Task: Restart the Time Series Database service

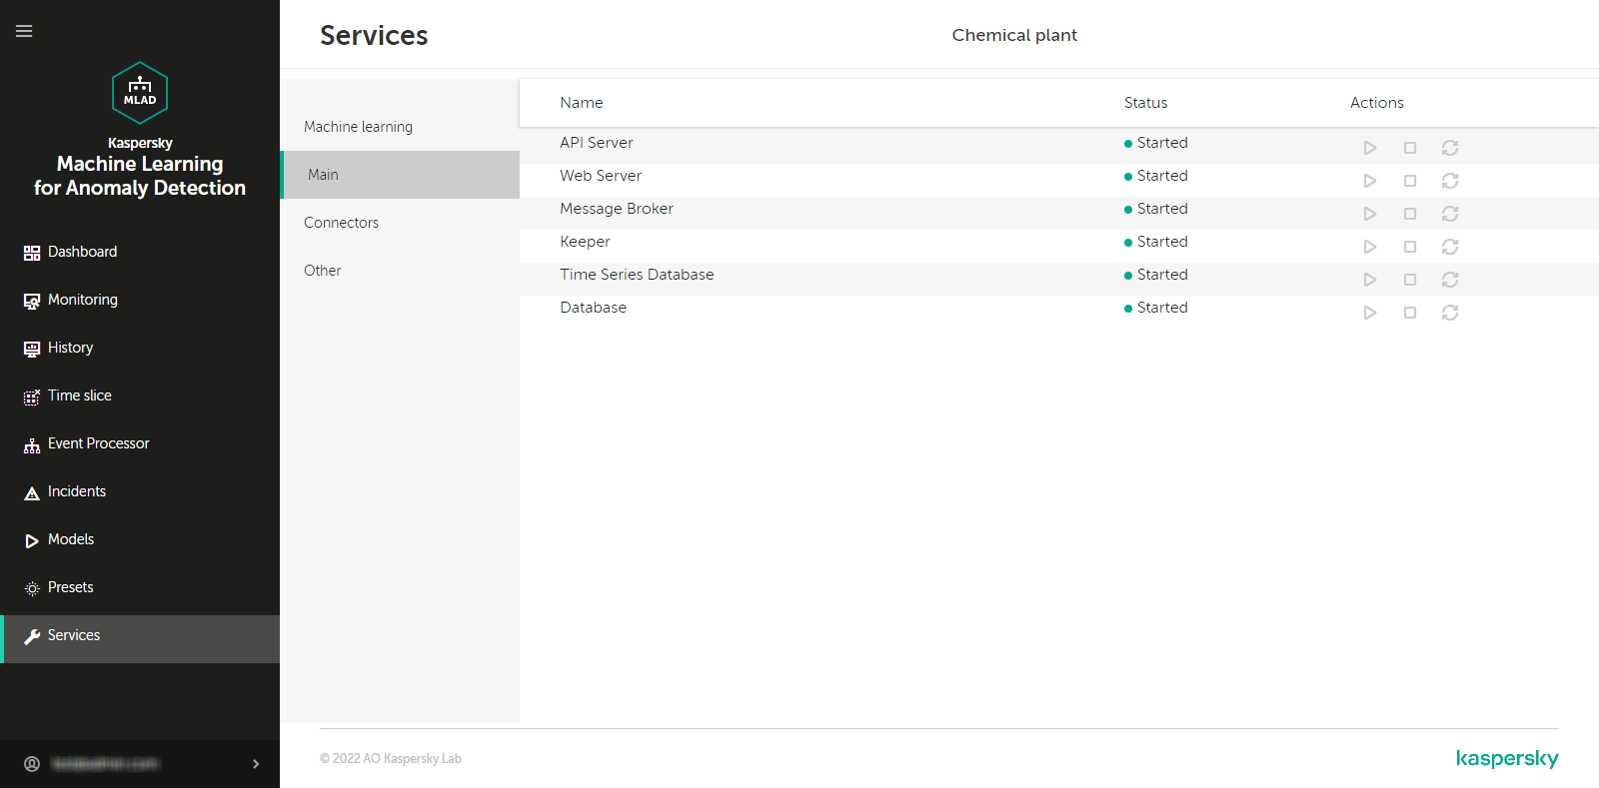Action: 1449,280
